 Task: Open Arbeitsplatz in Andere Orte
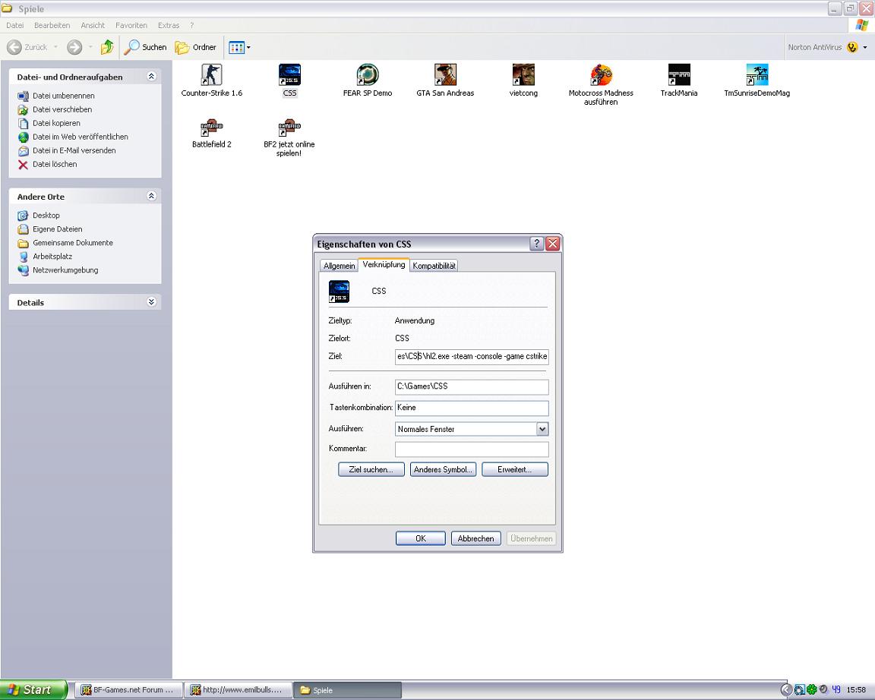click(52, 256)
